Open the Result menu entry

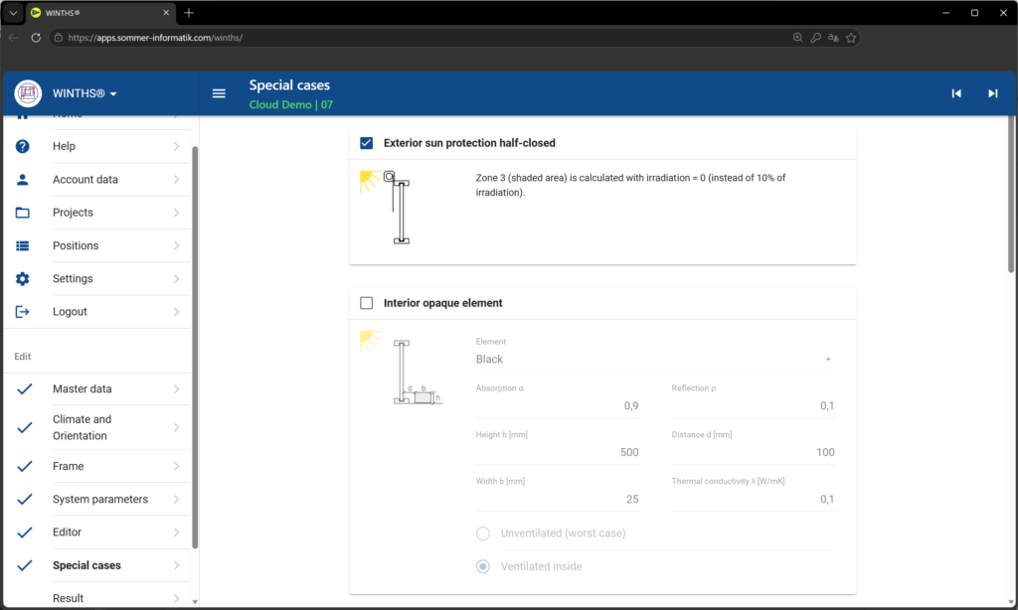pyautogui.click(x=97, y=598)
